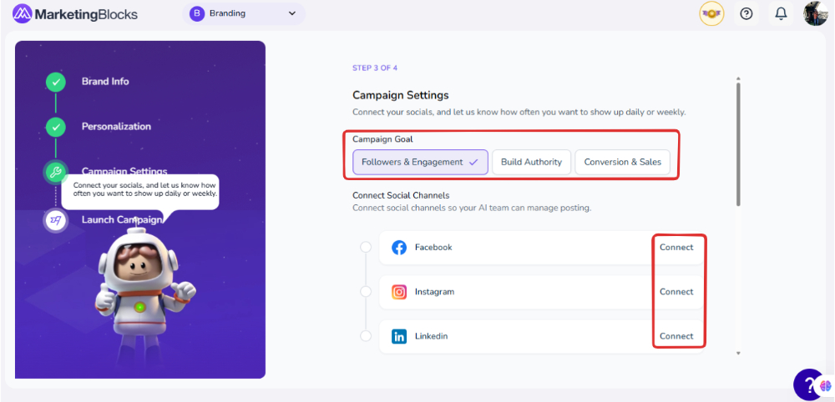The image size is (835, 402).
Task: Open the user profile avatar
Action: [x=815, y=13]
